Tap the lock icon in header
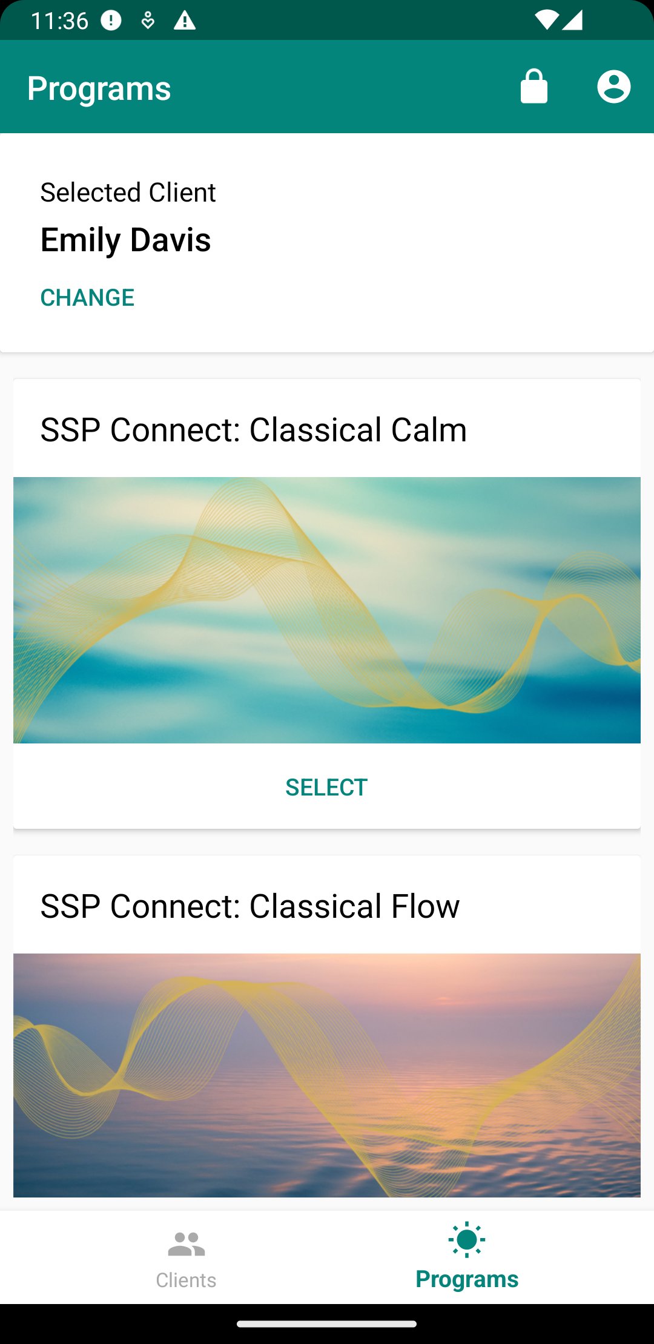The width and height of the screenshot is (654, 1344). point(533,87)
